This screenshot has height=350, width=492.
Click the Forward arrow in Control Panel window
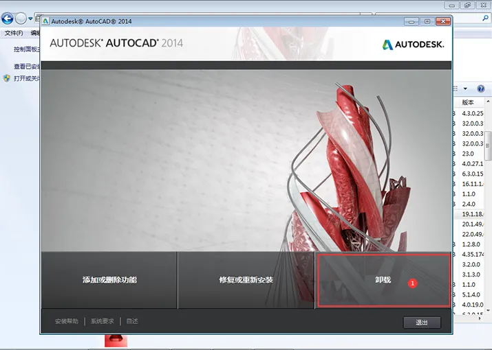click(x=21, y=19)
